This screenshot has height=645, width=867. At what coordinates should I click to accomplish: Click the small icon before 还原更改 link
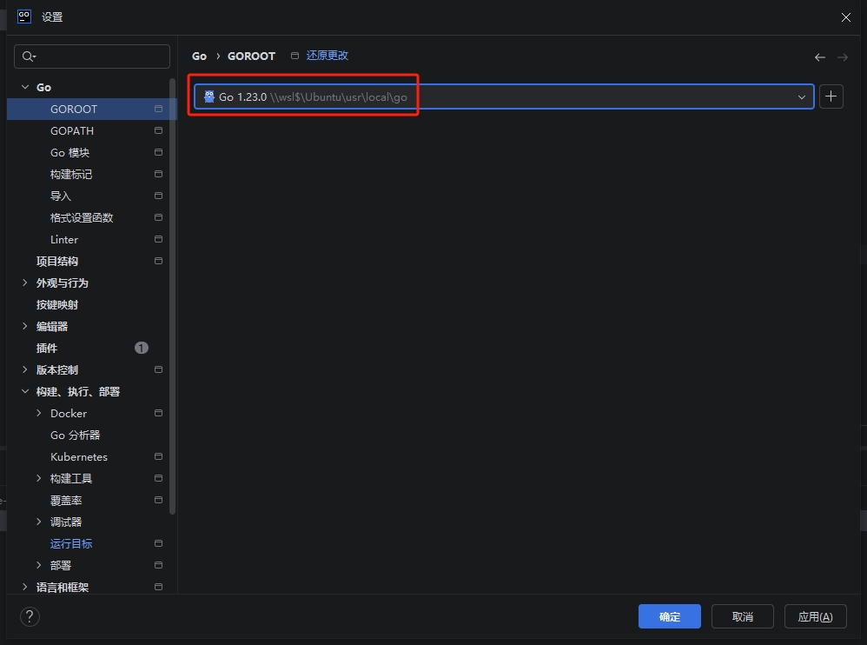pos(295,56)
